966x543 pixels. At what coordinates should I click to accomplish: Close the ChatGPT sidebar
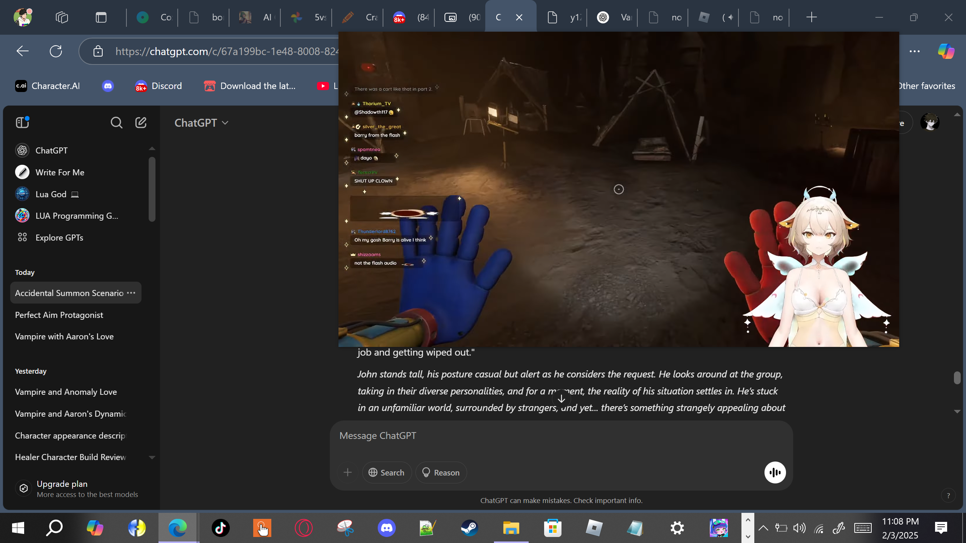point(23,122)
